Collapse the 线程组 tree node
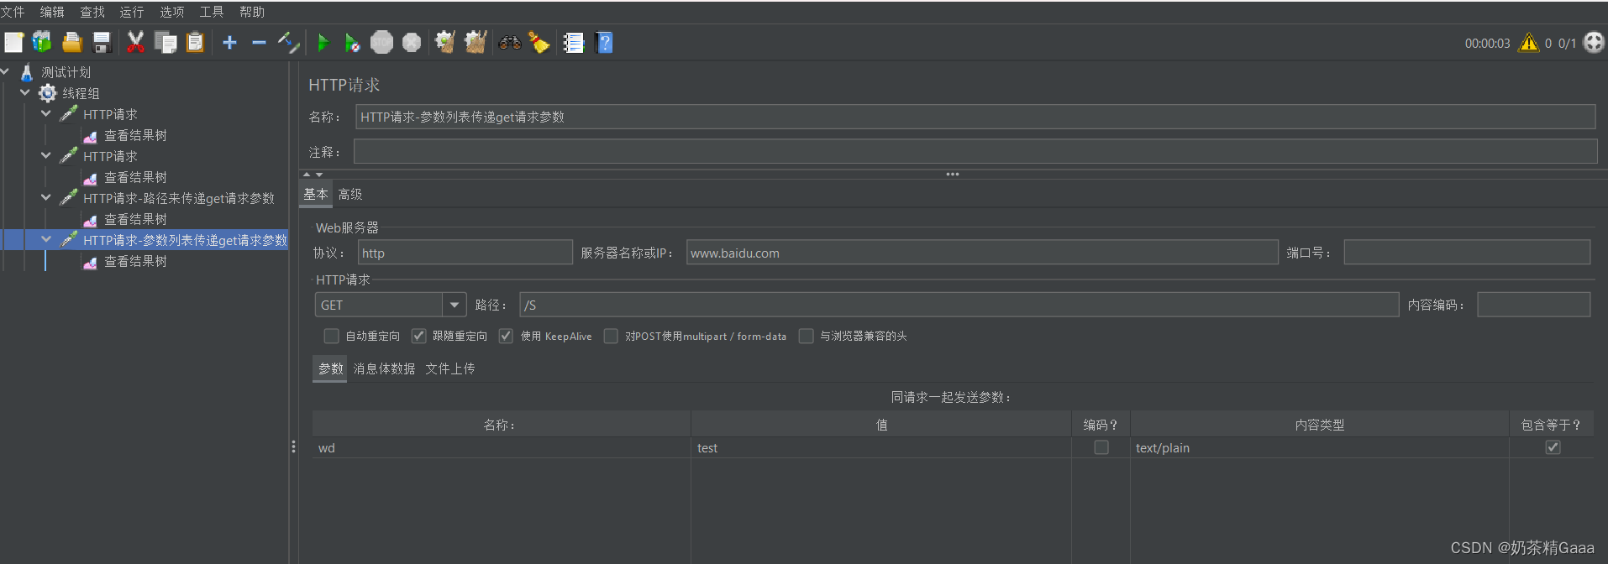Viewport: 1608px width, 564px height. tap(25, 92)
